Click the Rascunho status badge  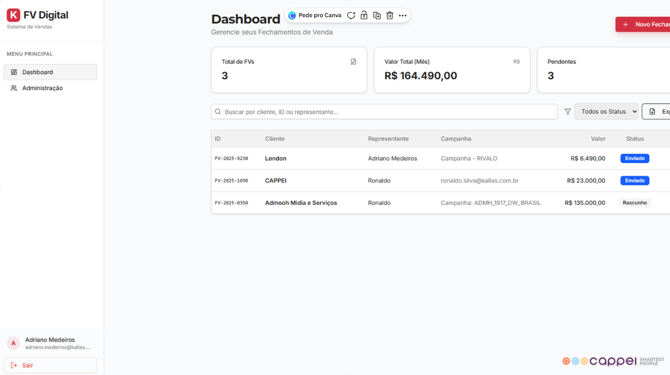pyautogui.click(x=635, y=203)
